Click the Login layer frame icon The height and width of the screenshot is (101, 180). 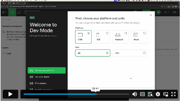coord(4,53)
